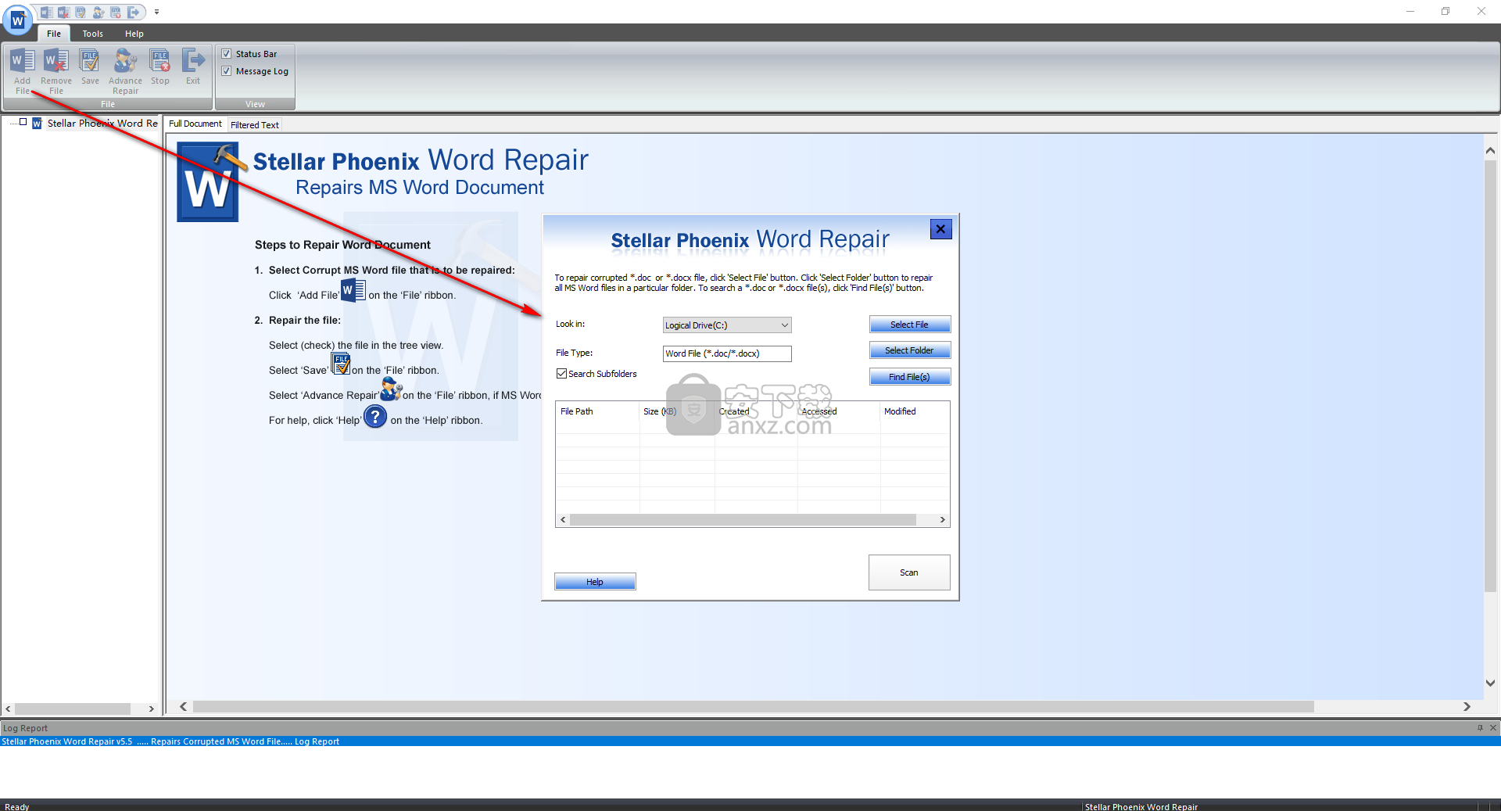Screen dimensions: 1501x811
Task: Click the Select File button
Action: point(910,325)
